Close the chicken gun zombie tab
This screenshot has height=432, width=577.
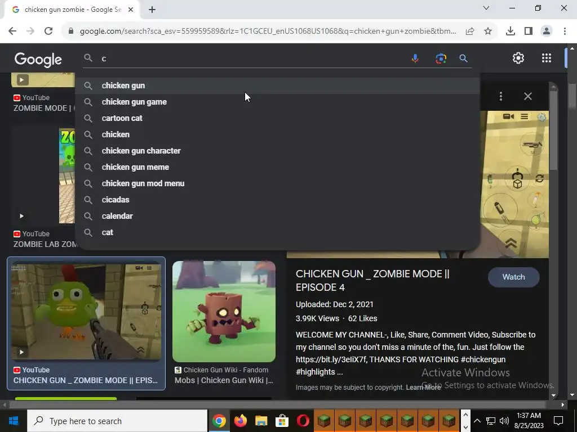(x=131, y=10)
